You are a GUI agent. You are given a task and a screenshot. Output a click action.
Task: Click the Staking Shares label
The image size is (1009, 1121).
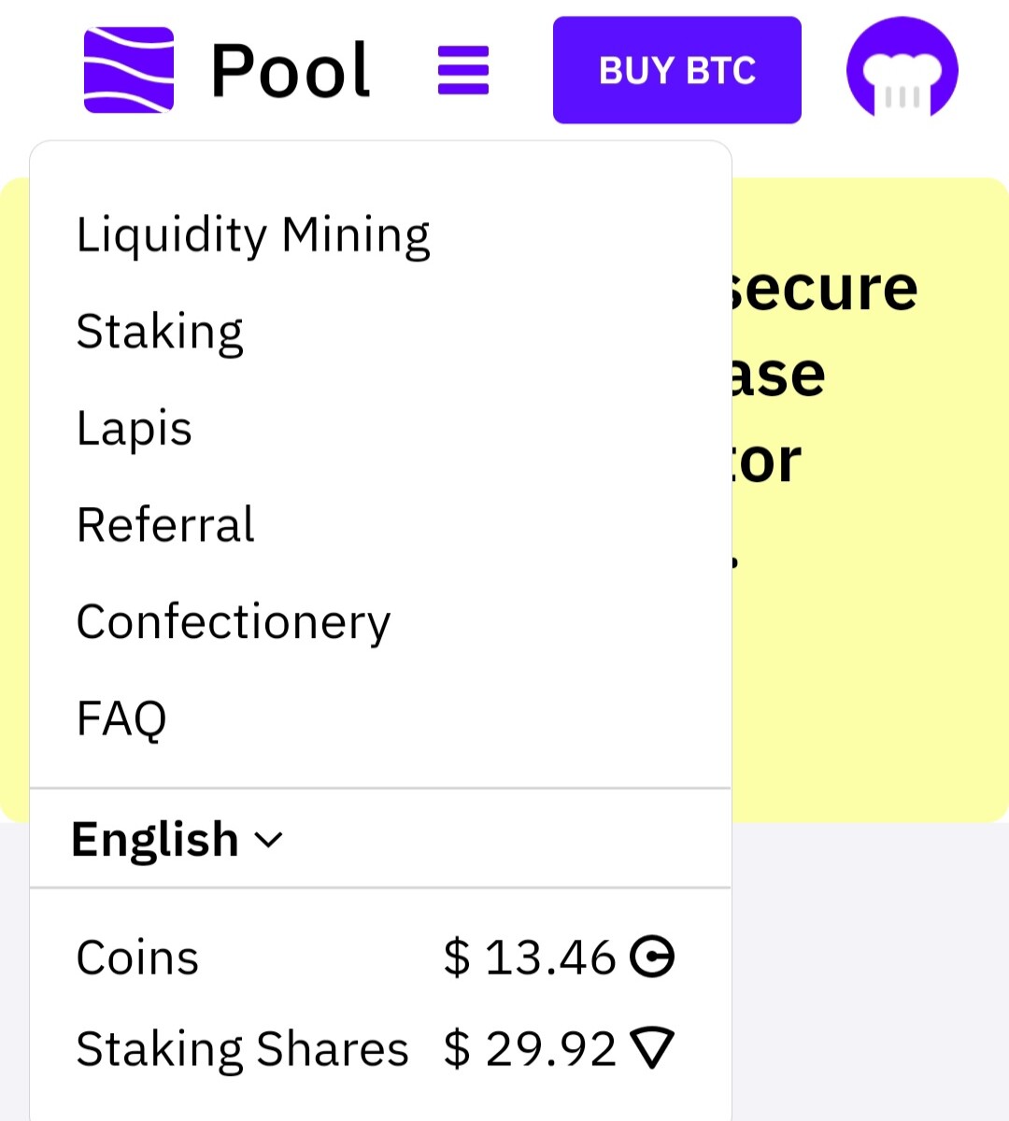243,1049
